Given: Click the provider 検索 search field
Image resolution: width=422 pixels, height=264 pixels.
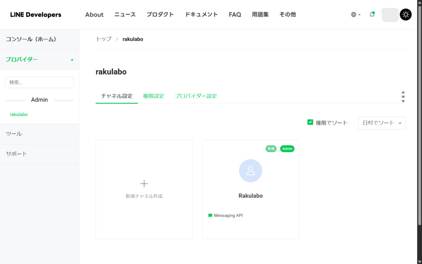Looking at the screenshot, I should [x=39, y=82].
